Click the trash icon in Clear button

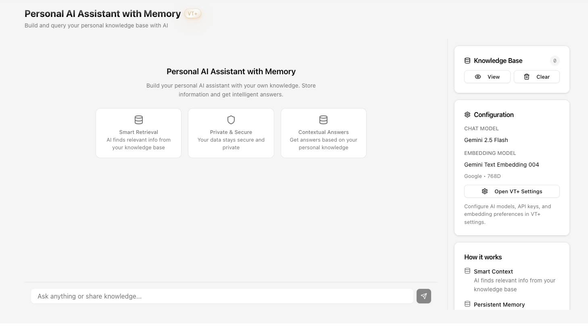pyautogui.click(x=527, y=77)
